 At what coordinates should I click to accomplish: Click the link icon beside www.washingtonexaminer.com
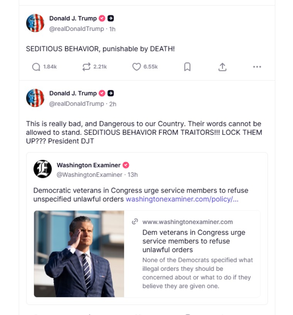(135, 222)
